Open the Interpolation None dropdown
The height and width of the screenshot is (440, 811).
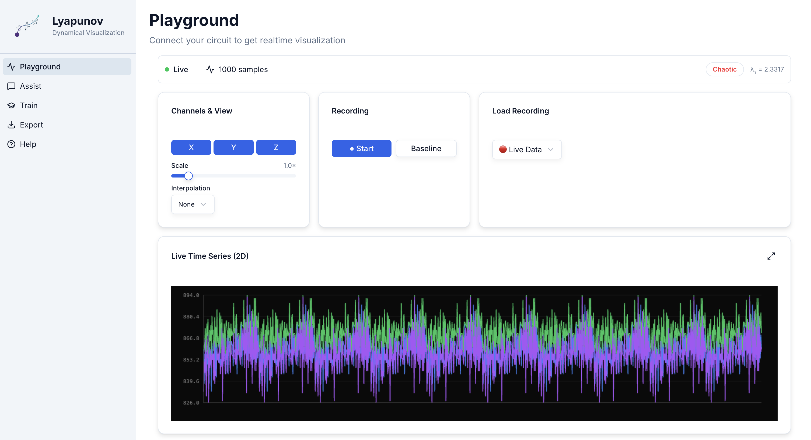(x=192, y=204)
